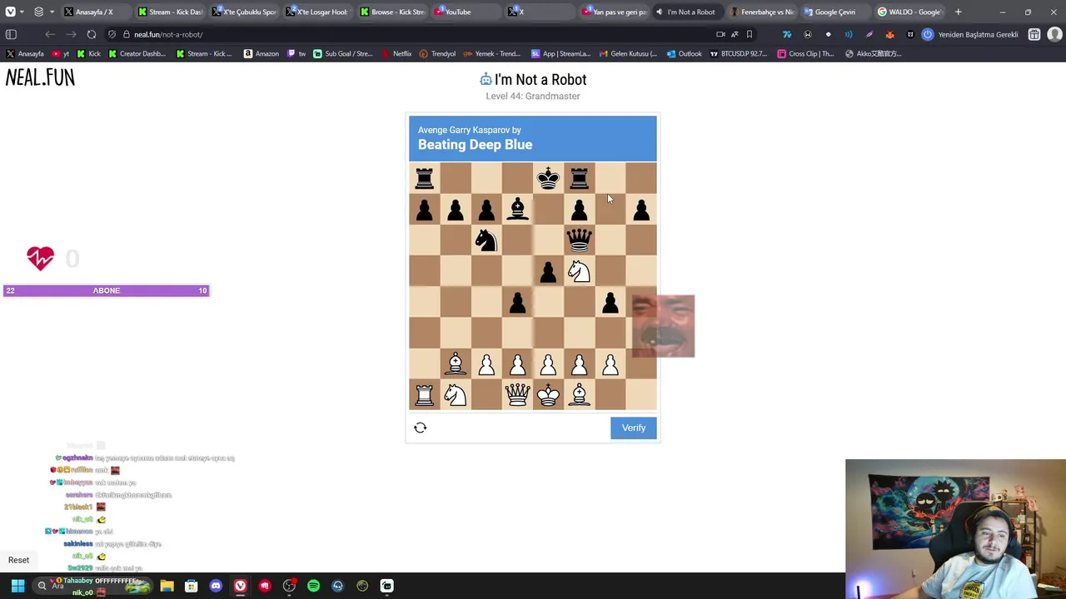Select the black rook on a8
1066x599 pixels.
[x=425, y=177]
